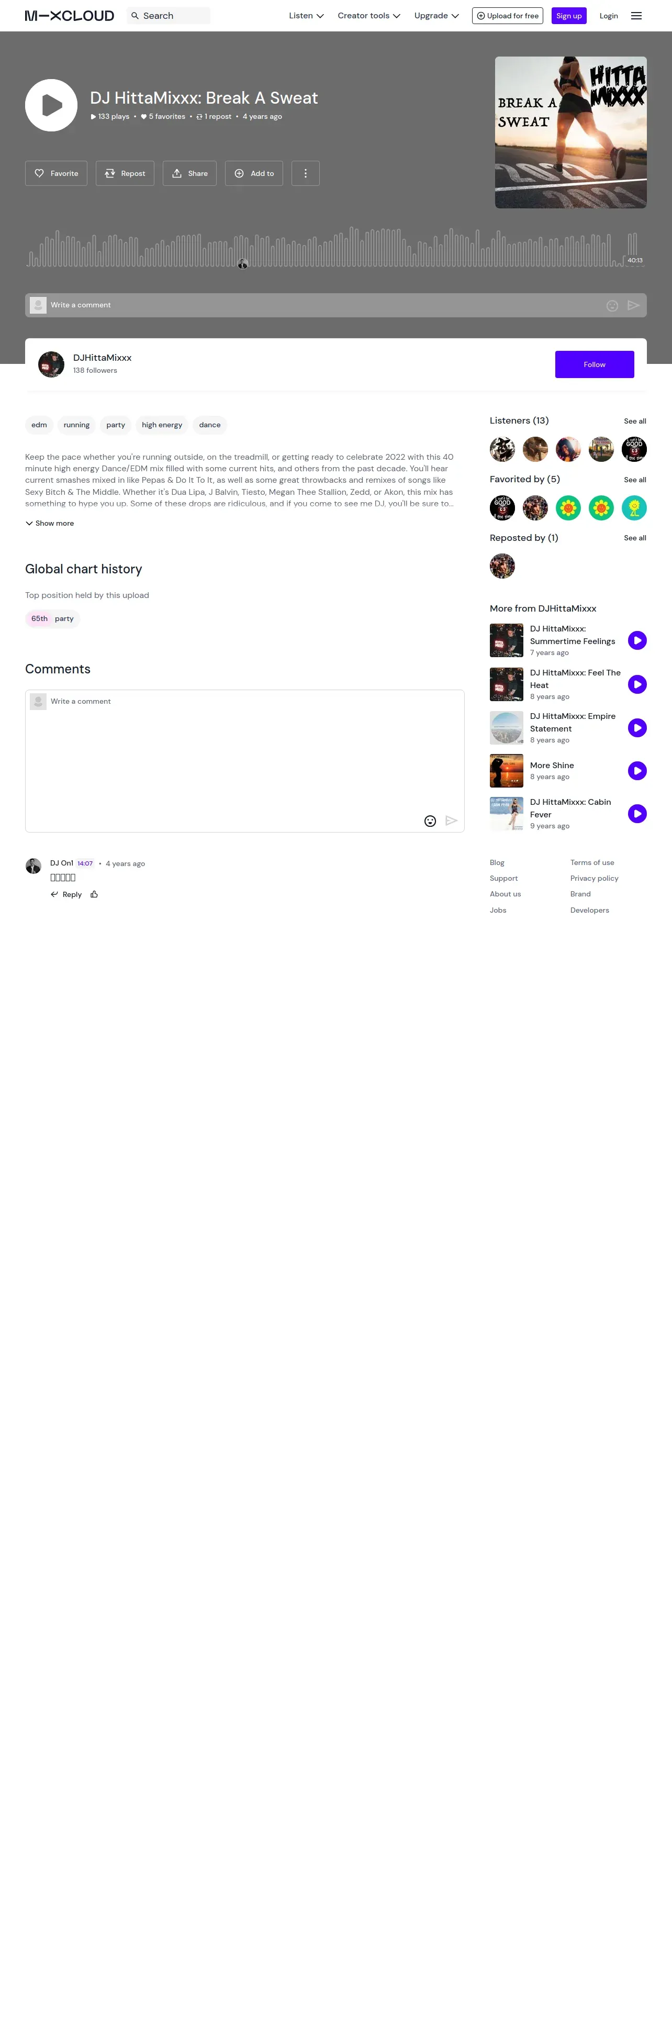
Task: Expand description with Show more
Action: pos(49,523)
